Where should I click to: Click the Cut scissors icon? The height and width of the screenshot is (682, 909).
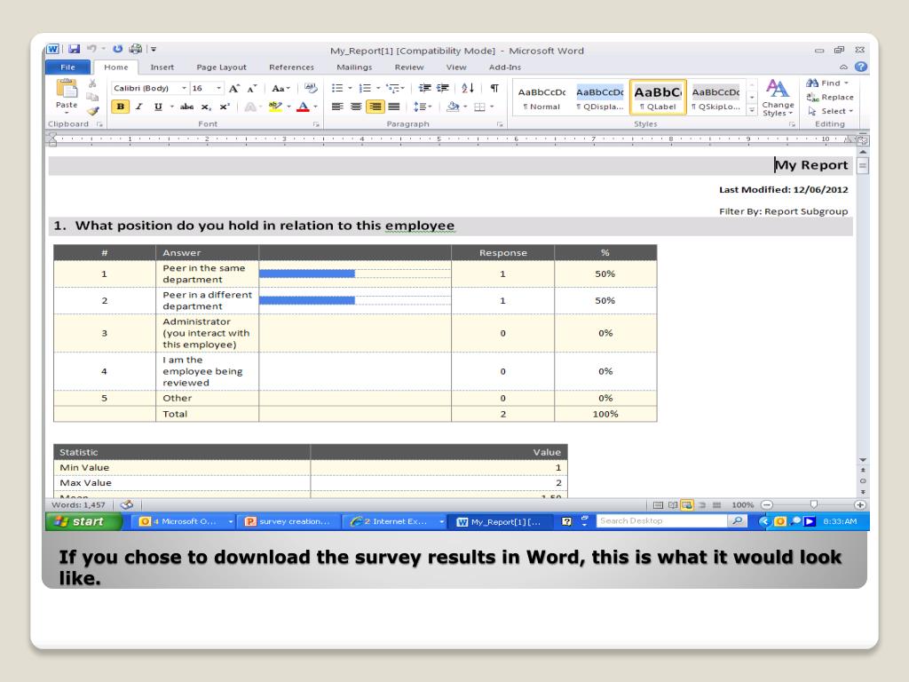pyautogui.click(x=92, y=83)
